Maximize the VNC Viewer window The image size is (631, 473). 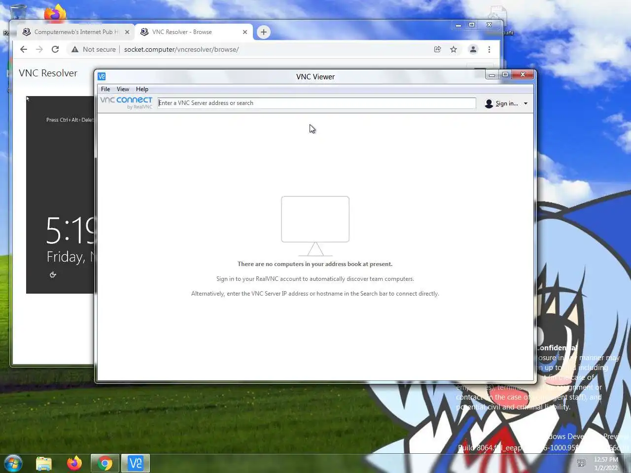tap(505, 75)
